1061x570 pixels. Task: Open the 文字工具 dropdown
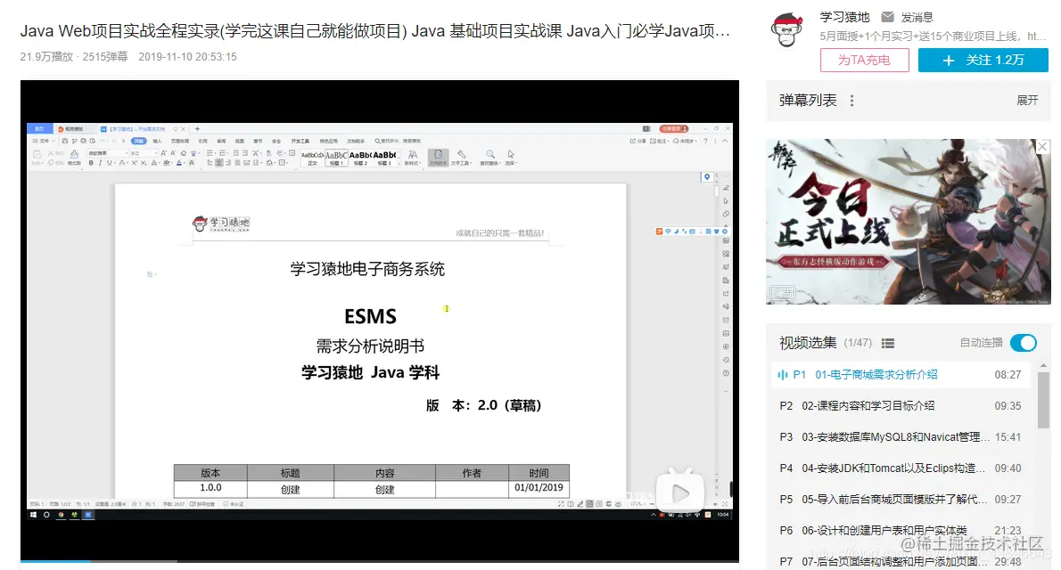click(x=462, y=158)
